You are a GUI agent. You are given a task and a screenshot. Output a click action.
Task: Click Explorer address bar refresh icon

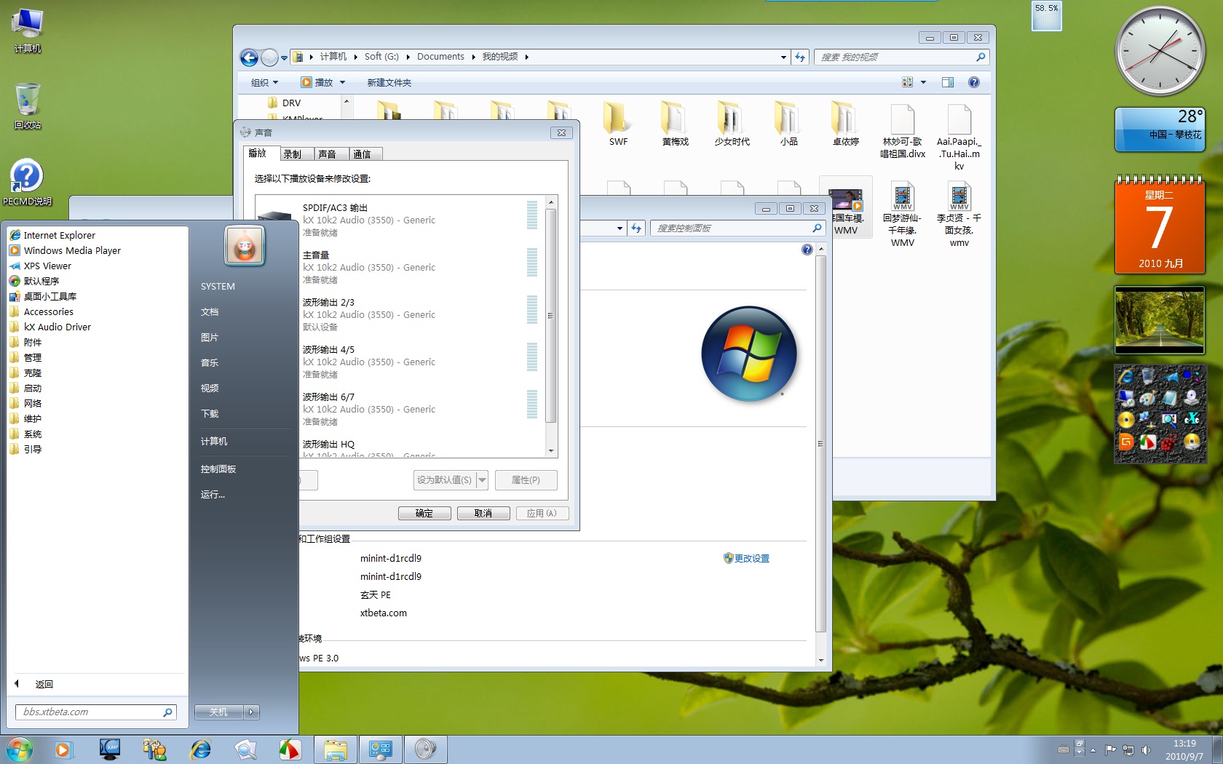[800, 57]
